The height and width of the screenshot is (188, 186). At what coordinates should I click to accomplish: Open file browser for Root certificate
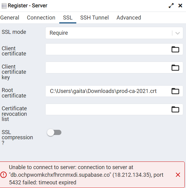tap(175, 91)
